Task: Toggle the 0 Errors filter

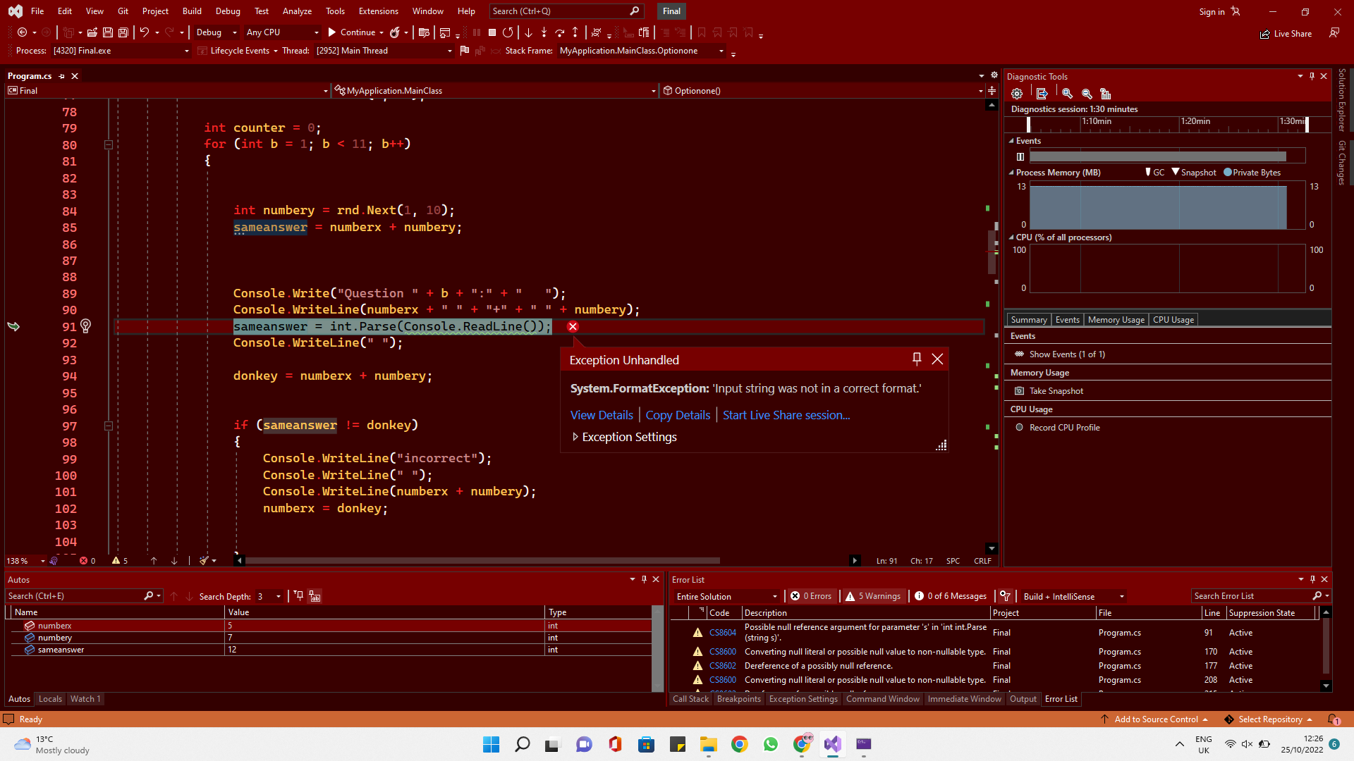Action: (812, 596)
